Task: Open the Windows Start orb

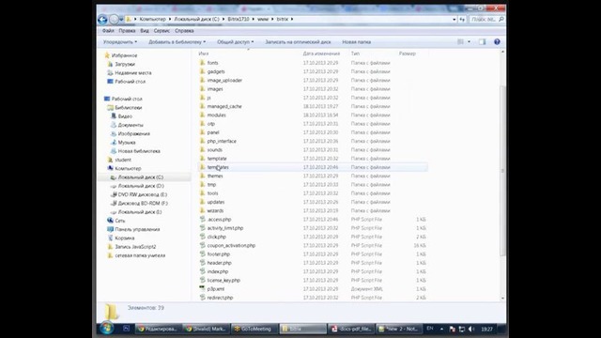Action: 106,328
